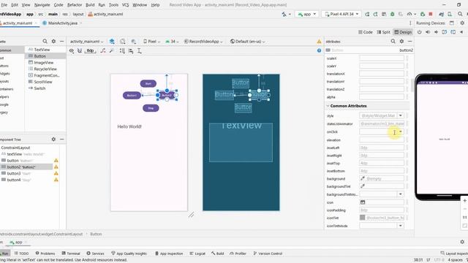Click the Guidelines icon in design toolbar
Viewport: 468px width, 263px height.
click(x=139, y=50)
